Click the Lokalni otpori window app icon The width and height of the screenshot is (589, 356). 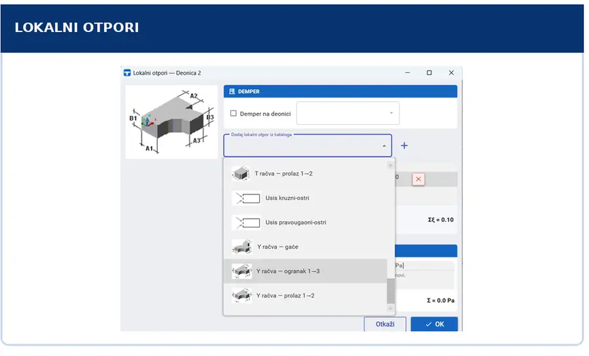[x=128, y=73]
